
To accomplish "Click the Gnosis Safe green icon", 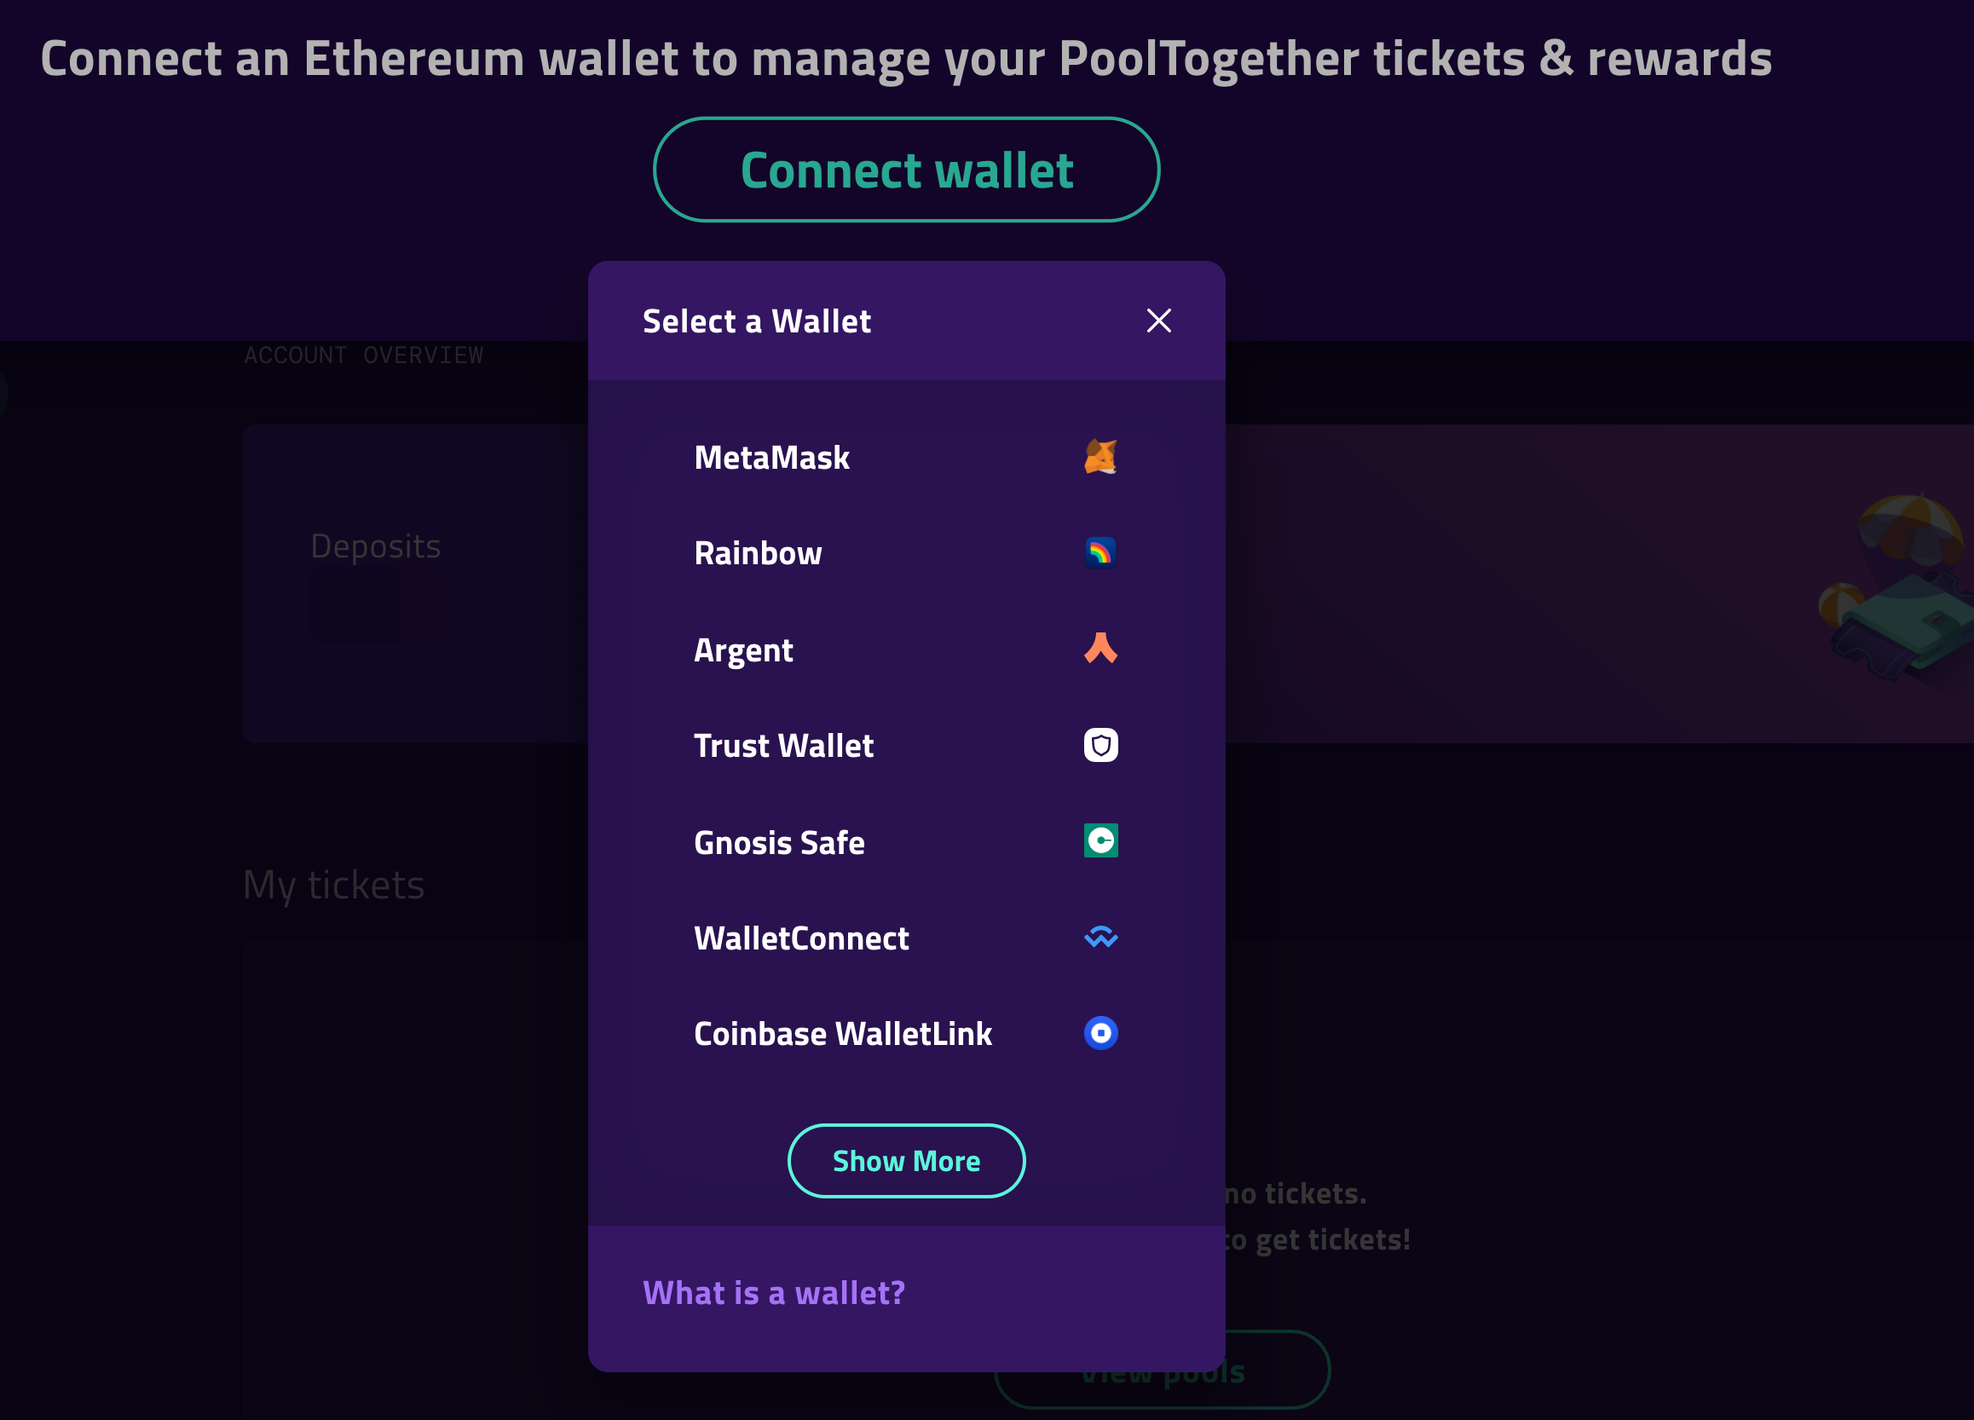I will coord(1100,841).
